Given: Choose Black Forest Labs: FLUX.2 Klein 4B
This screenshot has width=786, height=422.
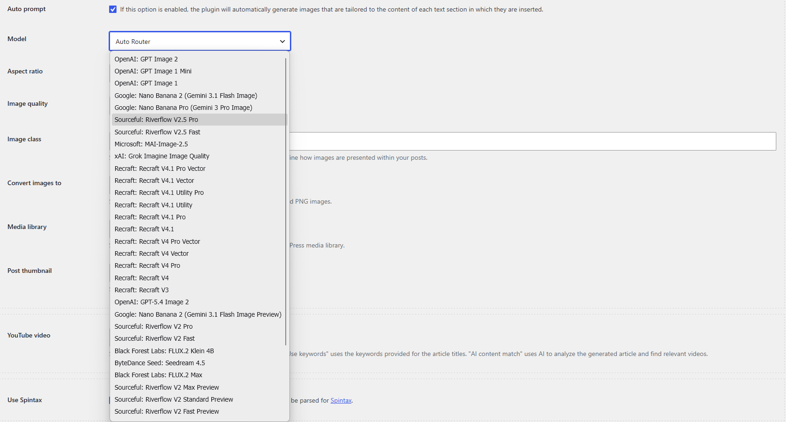Looking at the screenshot, I should [199, 351].
